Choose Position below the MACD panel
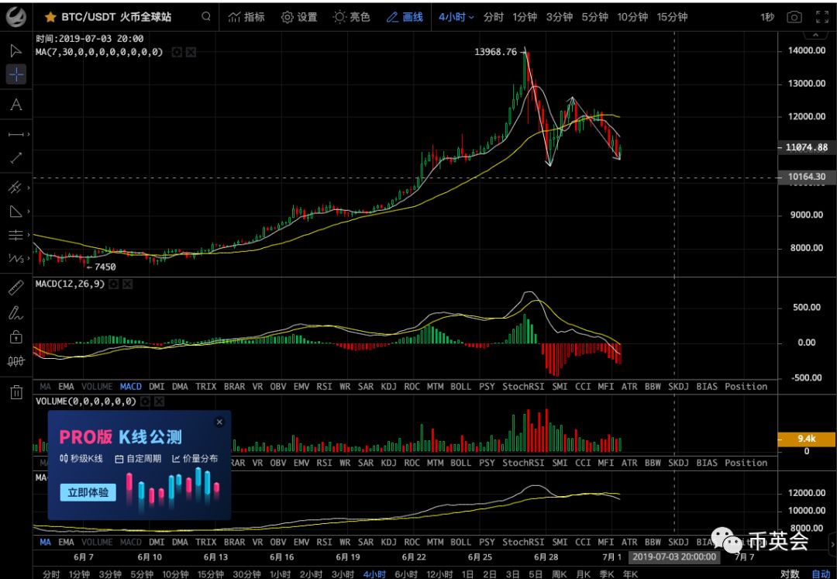Image resolution: width=837 pixels, height=579 pixels. [x=746, y=386]
